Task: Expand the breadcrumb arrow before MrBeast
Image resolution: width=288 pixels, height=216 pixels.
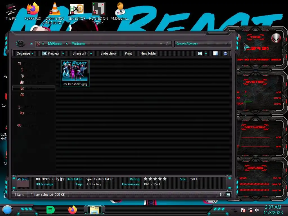Action: [43, 44]
